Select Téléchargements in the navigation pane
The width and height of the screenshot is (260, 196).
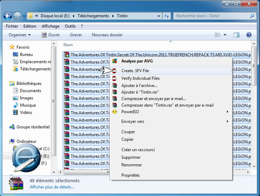click(32, 69)
